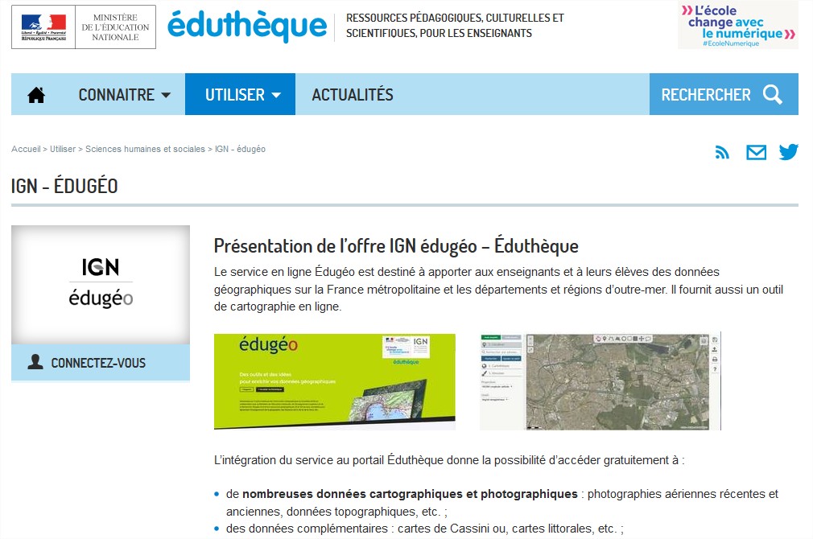Click the user icon beside Connectez-vous
The image size is (813, 539).
[35, 363]
